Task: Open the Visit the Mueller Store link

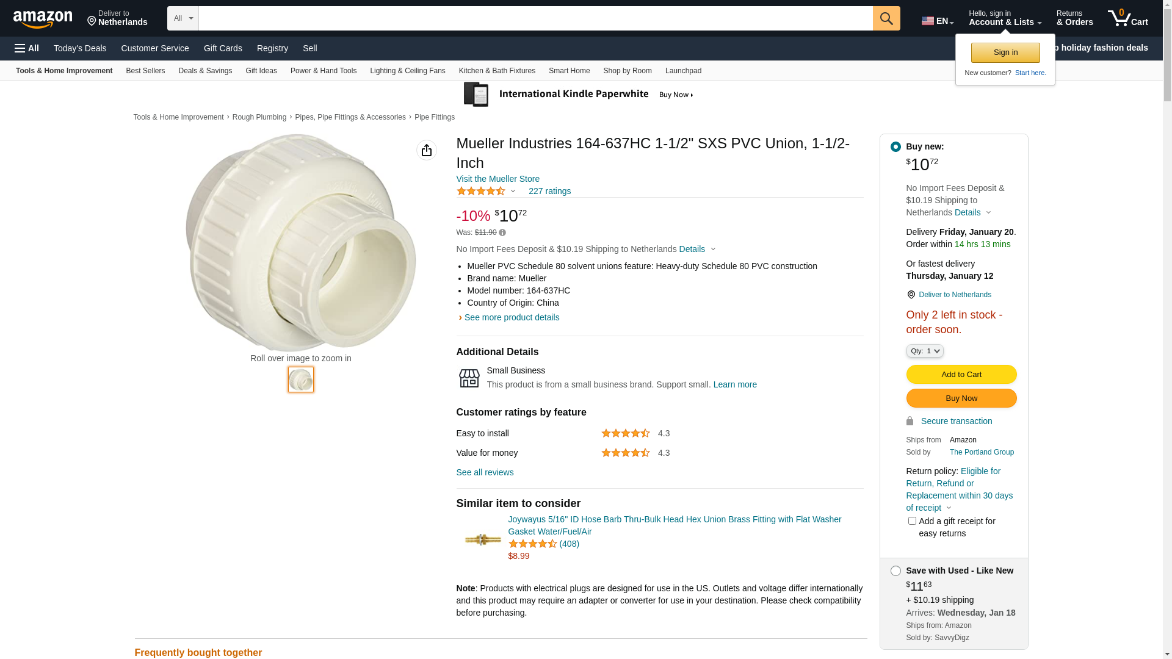Action: 497,179
